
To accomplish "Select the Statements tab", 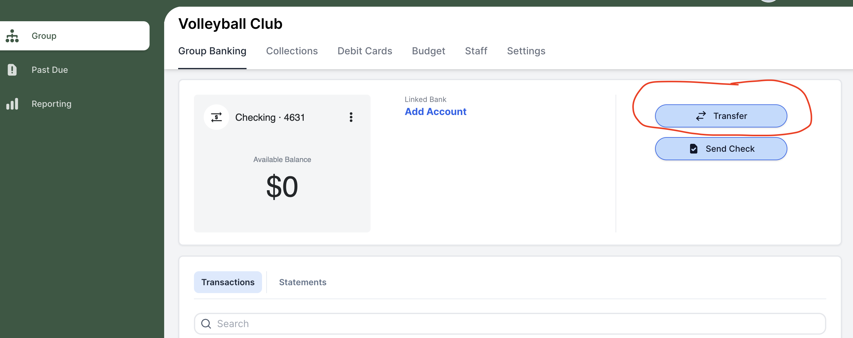I will coord(302,282).
